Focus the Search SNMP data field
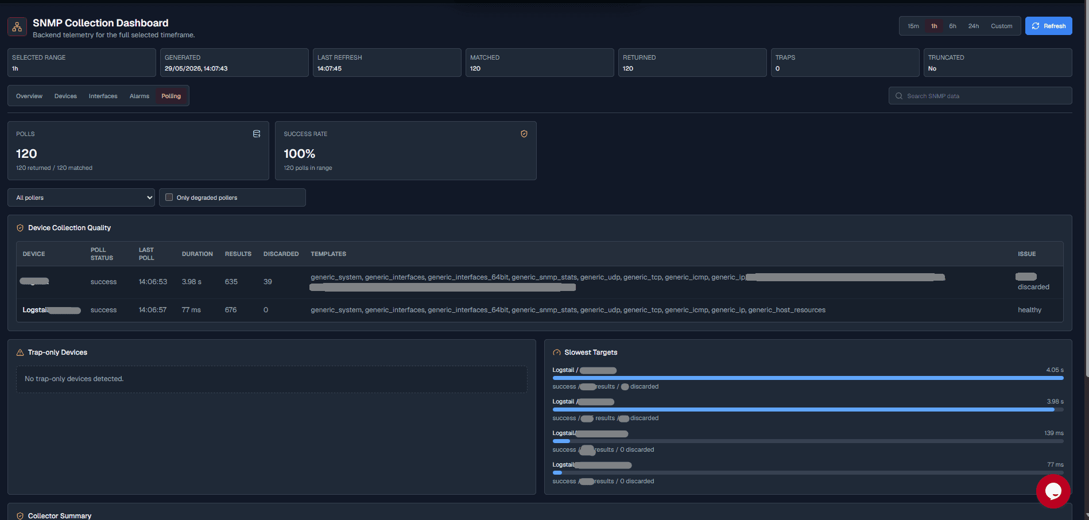Viewport: 1089px width, 520px height. tap(980, 96)
